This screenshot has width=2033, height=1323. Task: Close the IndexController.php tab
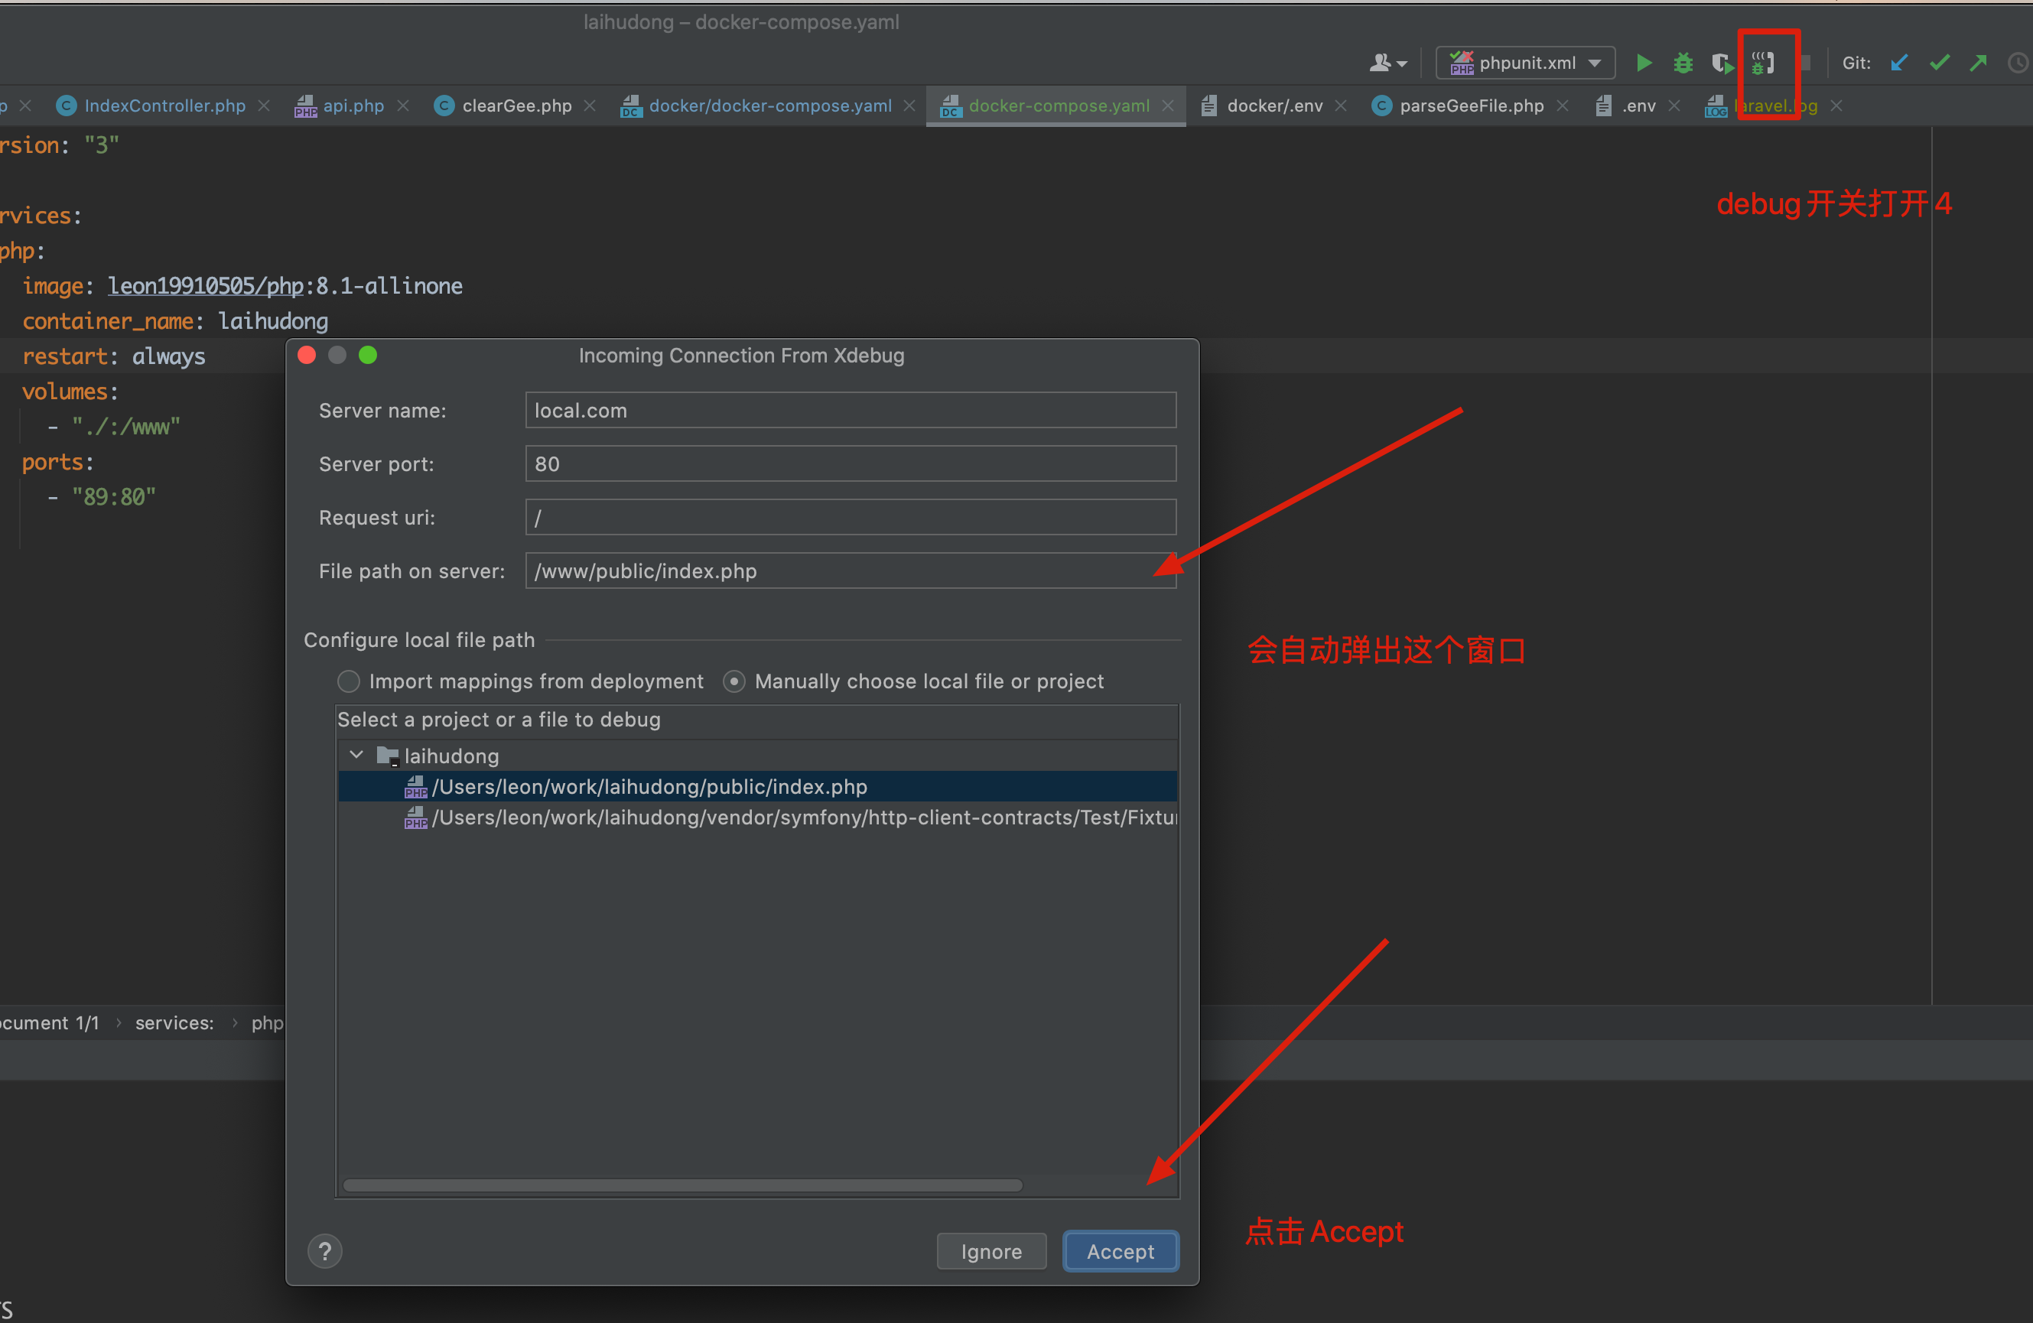tap(264, 105)
